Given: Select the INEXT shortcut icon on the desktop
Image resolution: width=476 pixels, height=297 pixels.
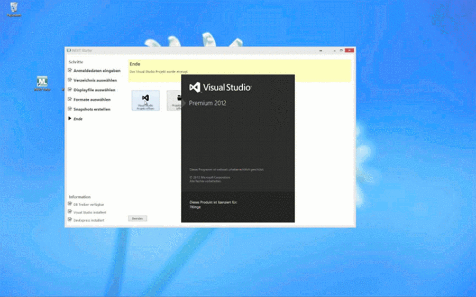Looking at the screenshot, I should click(42, 83).
